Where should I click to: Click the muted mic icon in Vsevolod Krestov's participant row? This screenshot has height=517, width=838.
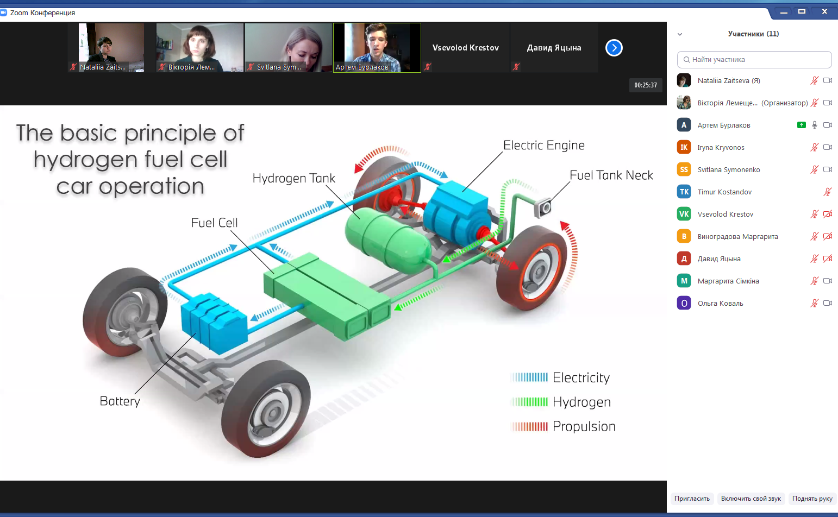click(814, 214)
